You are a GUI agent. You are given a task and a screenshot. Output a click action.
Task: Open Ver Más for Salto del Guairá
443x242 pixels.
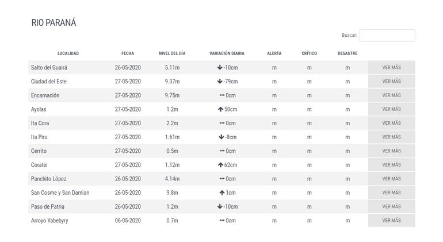click(391, 68)
